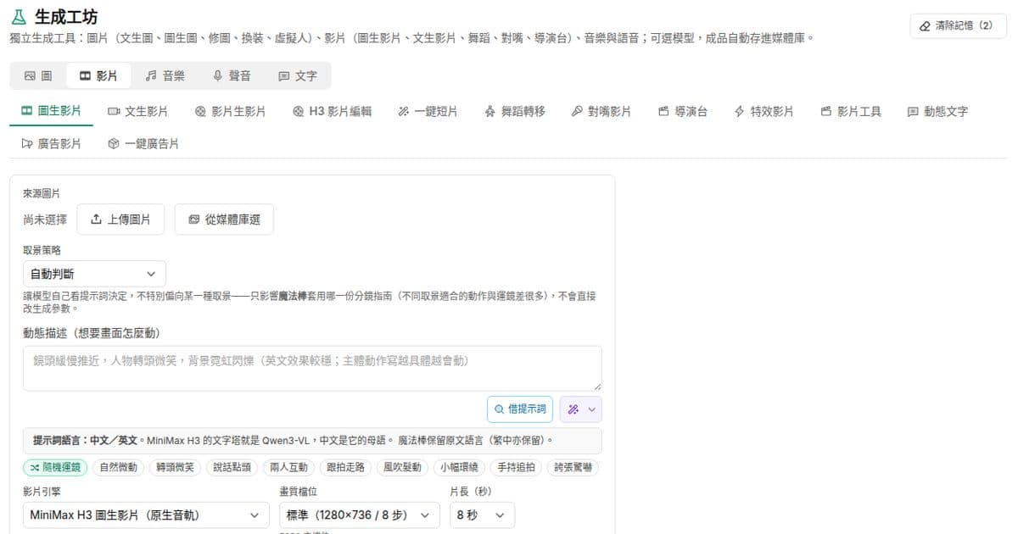Screen dimensions: 1018x534
Task: Open the H3 影片編輯 sub-tab
Action: [333, 111]
